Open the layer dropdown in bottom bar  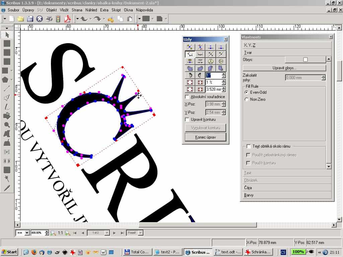[x=140, y=233]
